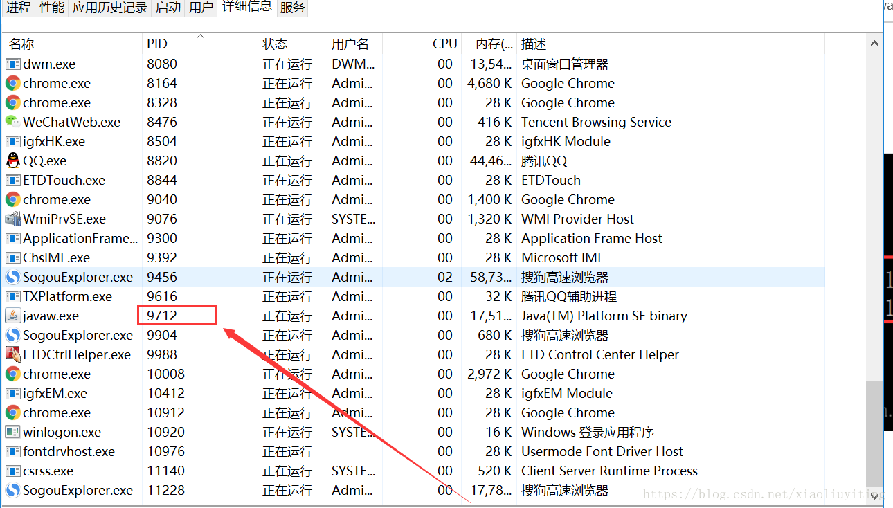Open the 应用历史记录 tab
This screenshot has width=893, height=508.
click(110, 8)
